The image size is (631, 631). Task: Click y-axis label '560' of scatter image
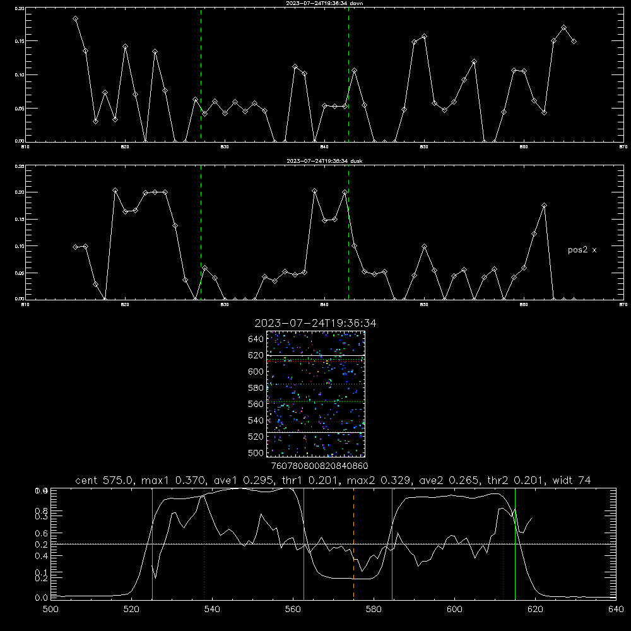point(256,404)
